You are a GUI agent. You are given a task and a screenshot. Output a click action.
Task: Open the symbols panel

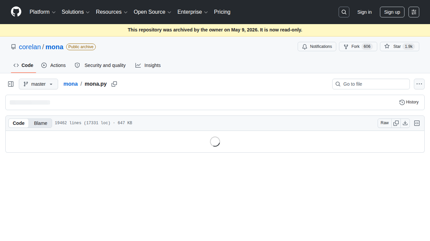click(x=417, y=123)
